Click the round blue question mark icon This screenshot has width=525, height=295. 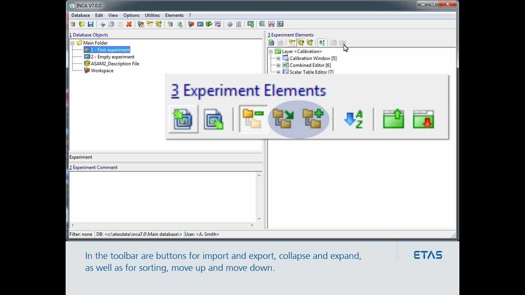point(230,24)
